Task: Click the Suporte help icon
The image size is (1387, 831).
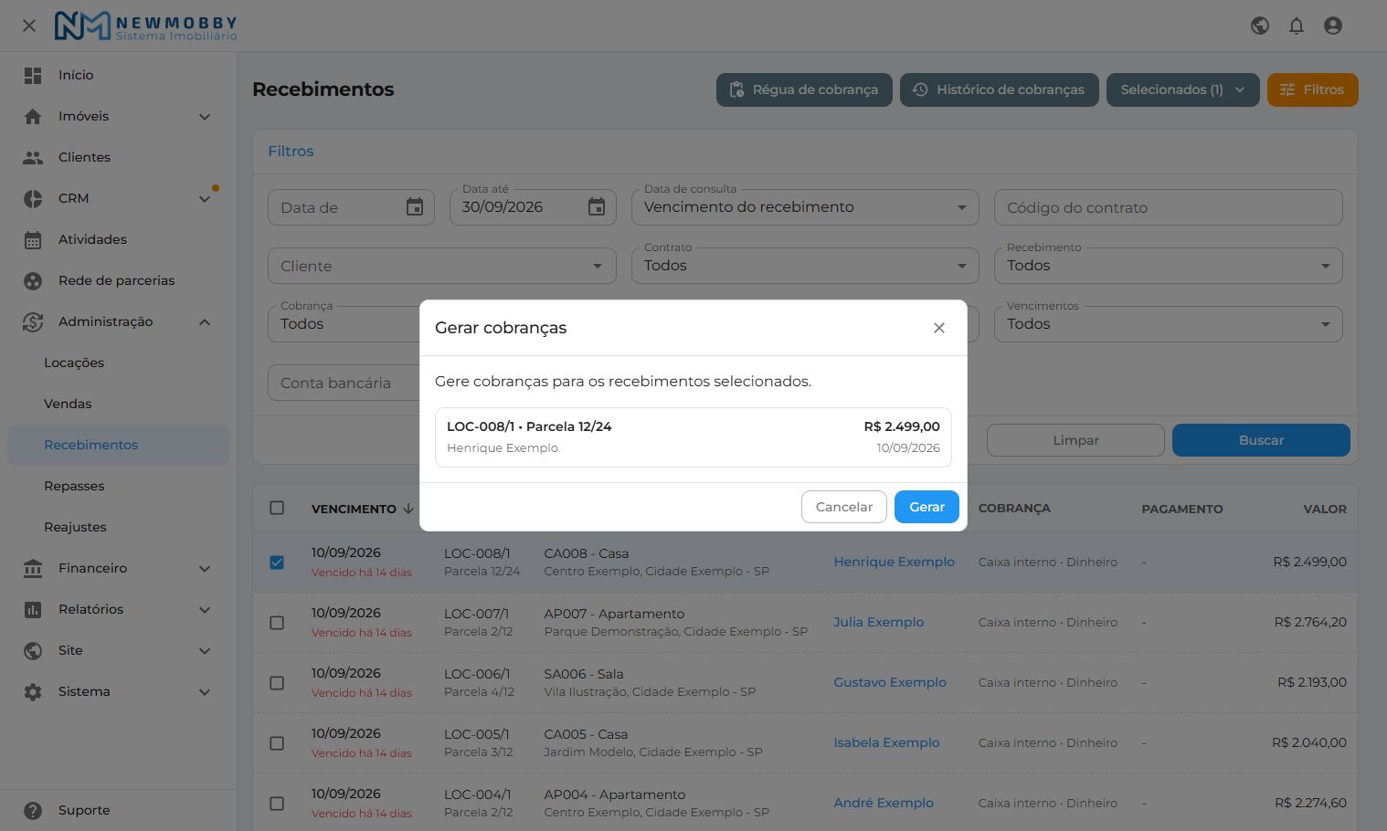Action: click(33, 810)
